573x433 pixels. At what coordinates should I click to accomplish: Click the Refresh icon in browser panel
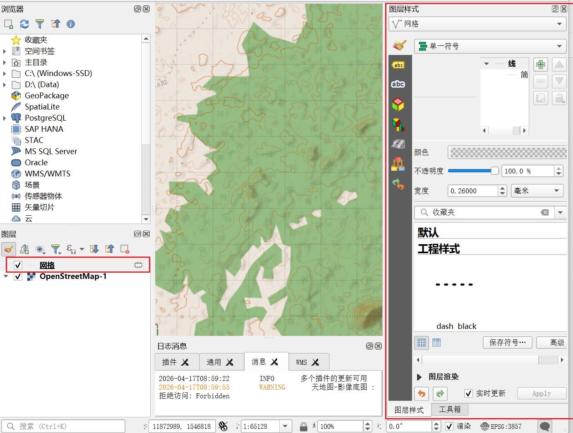coord(24,24)
